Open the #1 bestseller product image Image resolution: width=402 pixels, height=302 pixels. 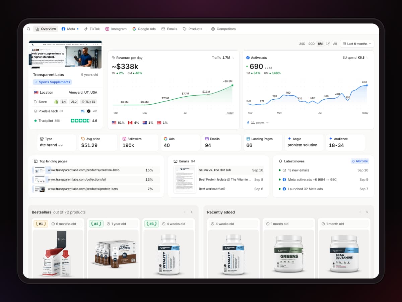point(58,254)
